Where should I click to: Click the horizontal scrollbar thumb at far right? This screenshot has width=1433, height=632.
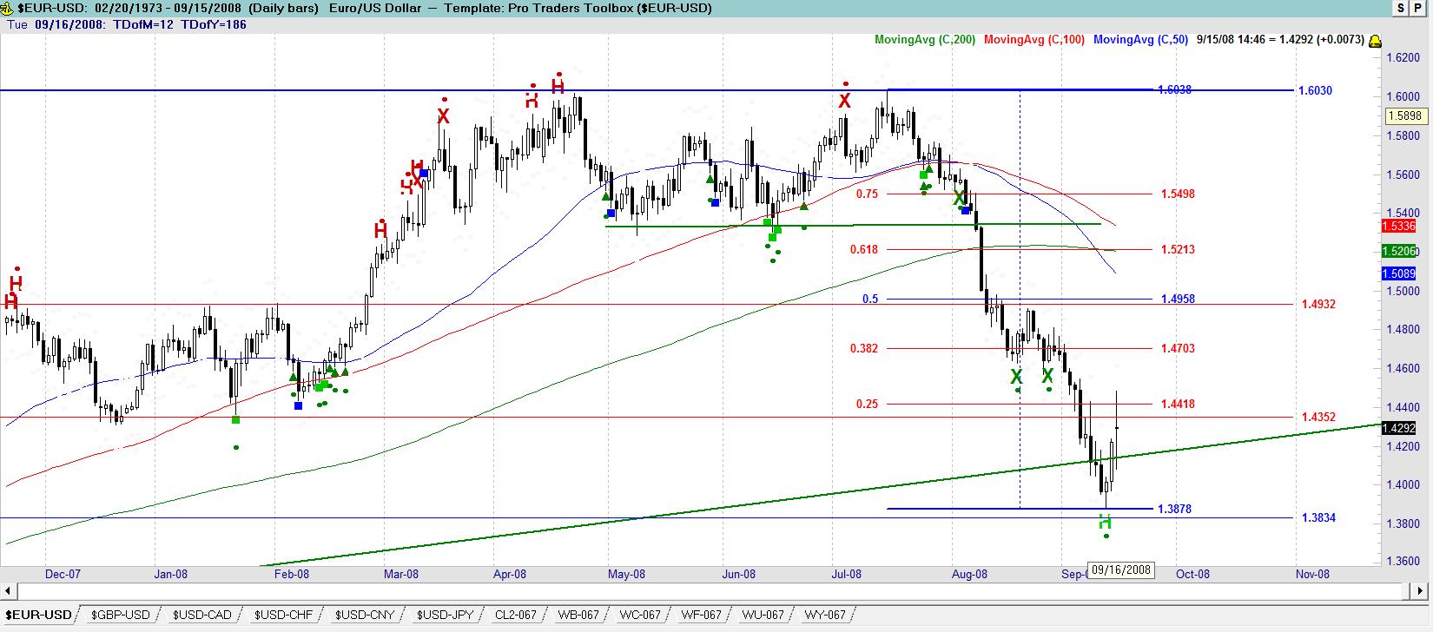click(1408, 591)
